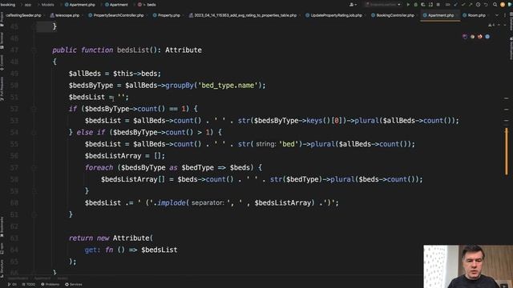
Task: Collapse the 'if ($bedsByType->count() == 1)' fold marker
Action: pyautogui.click(x=34, y=109)
